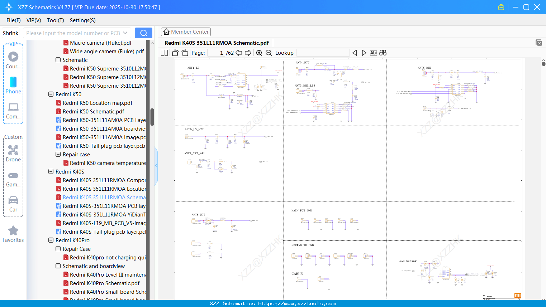The height and width of the screenshot is (307, 546).
Task: Rotate the schematic page clockwise
Action: click(x=185, y=53)
